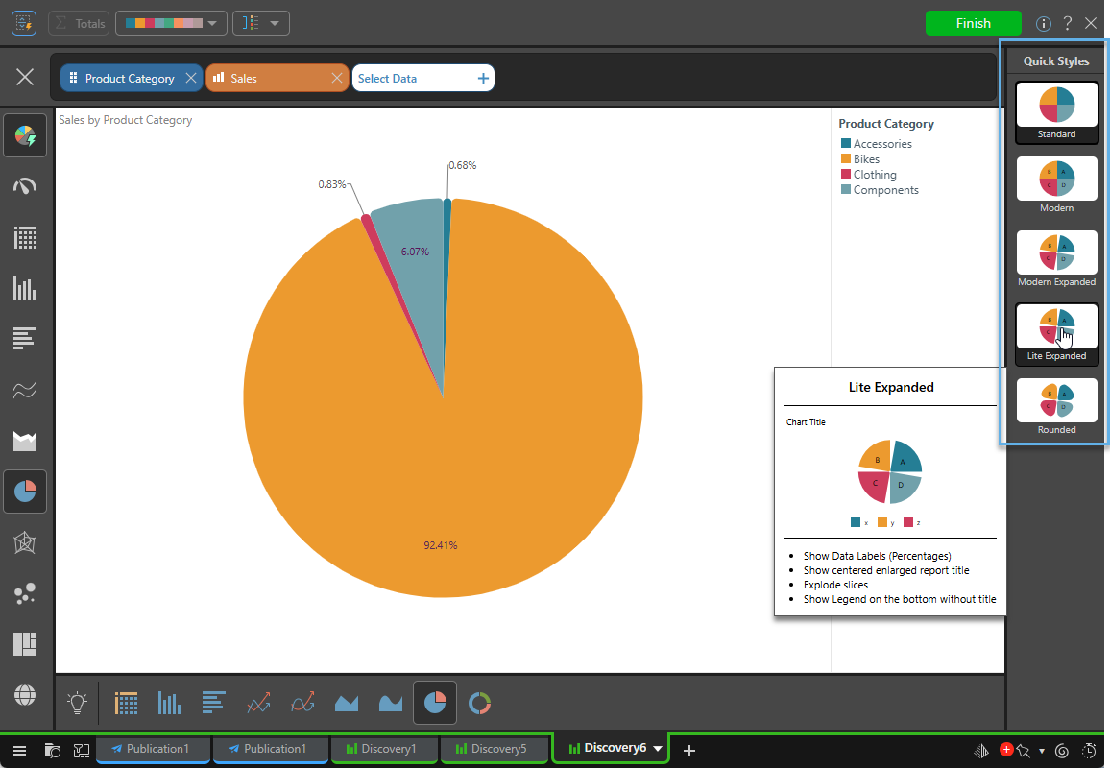Switch to the Publication1 tab
1110x768 pixels.
coord(153,750)
